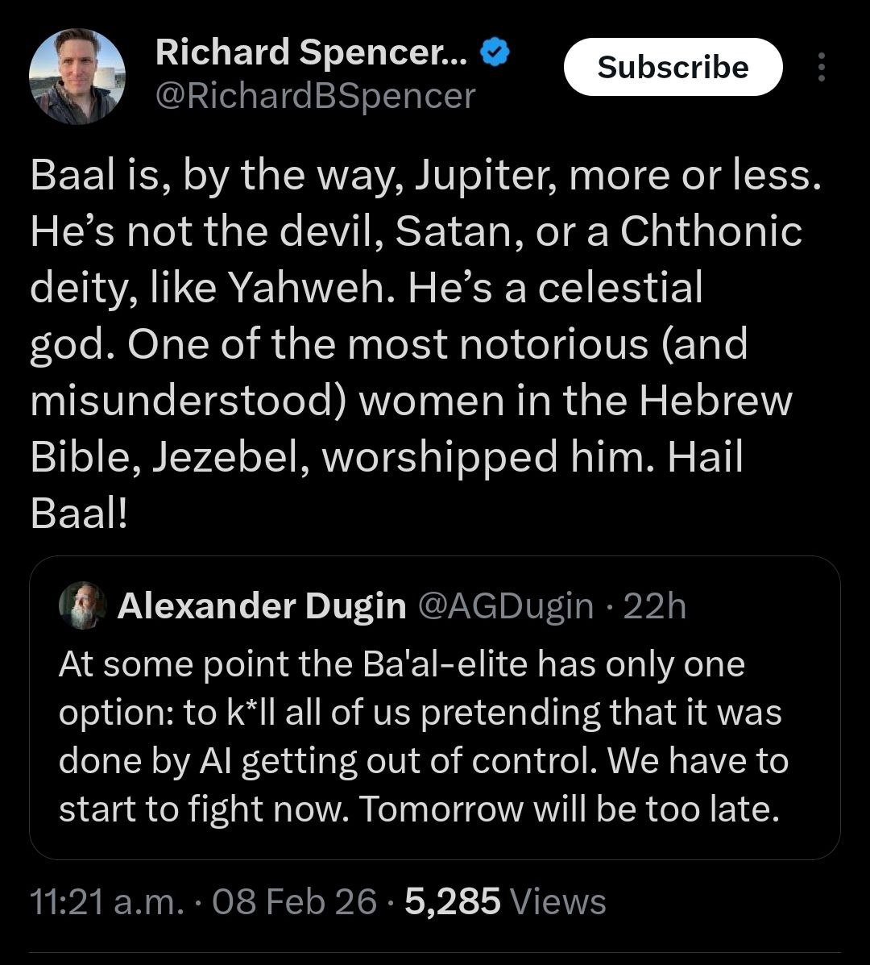Viewport: 870px width, 965px height.
Task: Click the @AGDugin handle
Action: pos(505,605)
